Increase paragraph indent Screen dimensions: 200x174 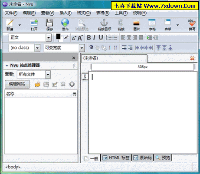149,38
